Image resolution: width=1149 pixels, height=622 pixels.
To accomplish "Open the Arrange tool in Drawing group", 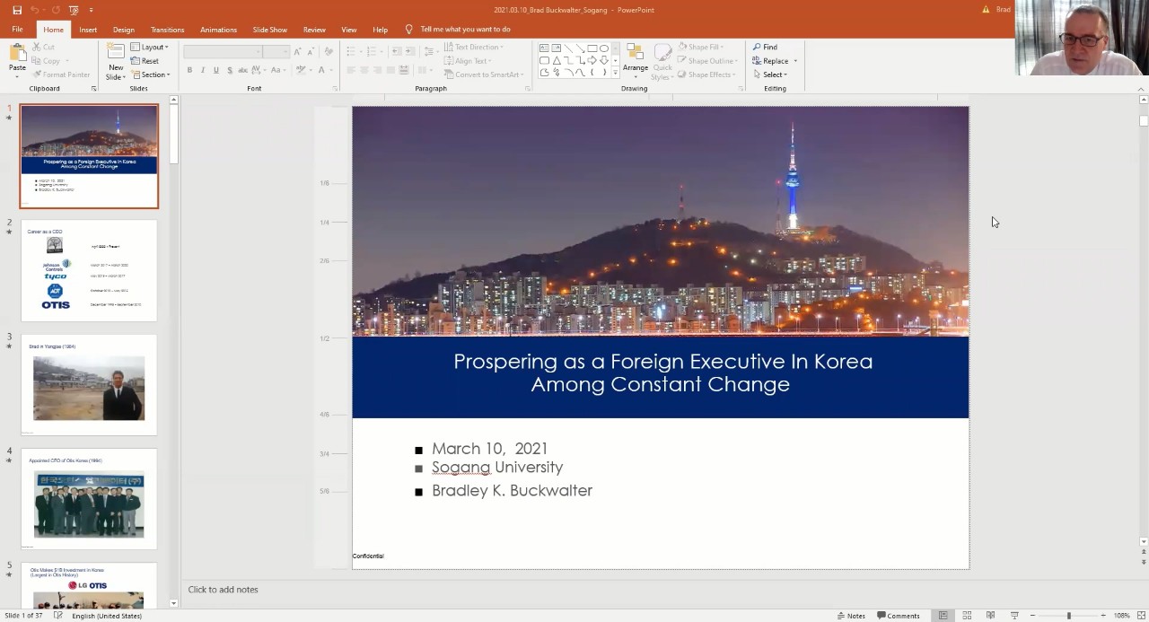I will [636, 59].
